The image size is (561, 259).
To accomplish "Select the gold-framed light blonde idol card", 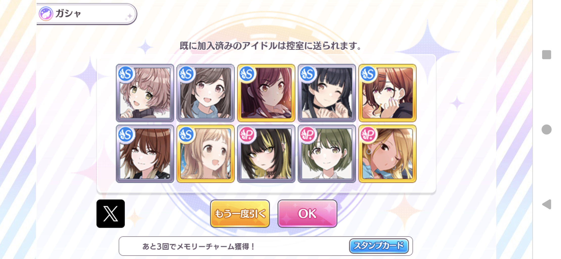I will coord(206,154).
